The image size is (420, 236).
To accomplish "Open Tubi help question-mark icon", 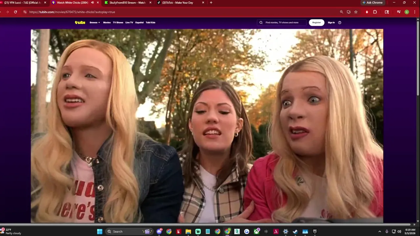I will (x=340, y=23).
